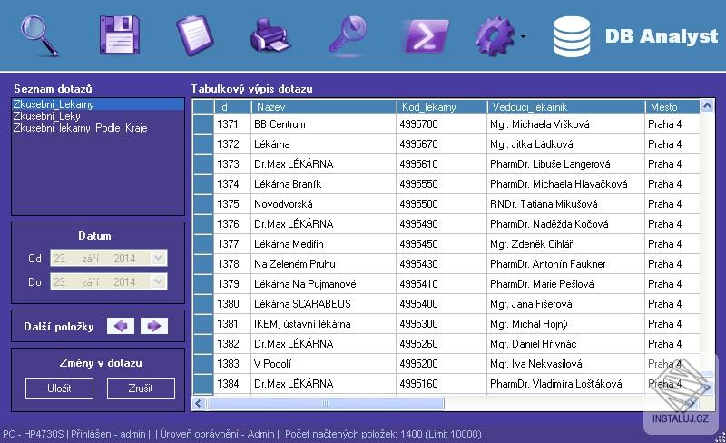
Task: Select query Zkusebni_Lekarny in the list
Action: 98,104
